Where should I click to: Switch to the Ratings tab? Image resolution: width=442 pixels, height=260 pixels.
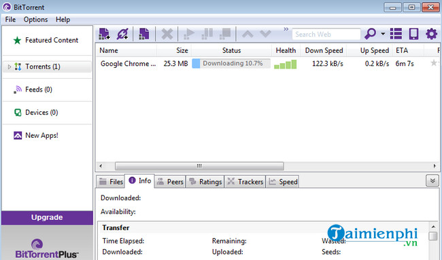205,182
